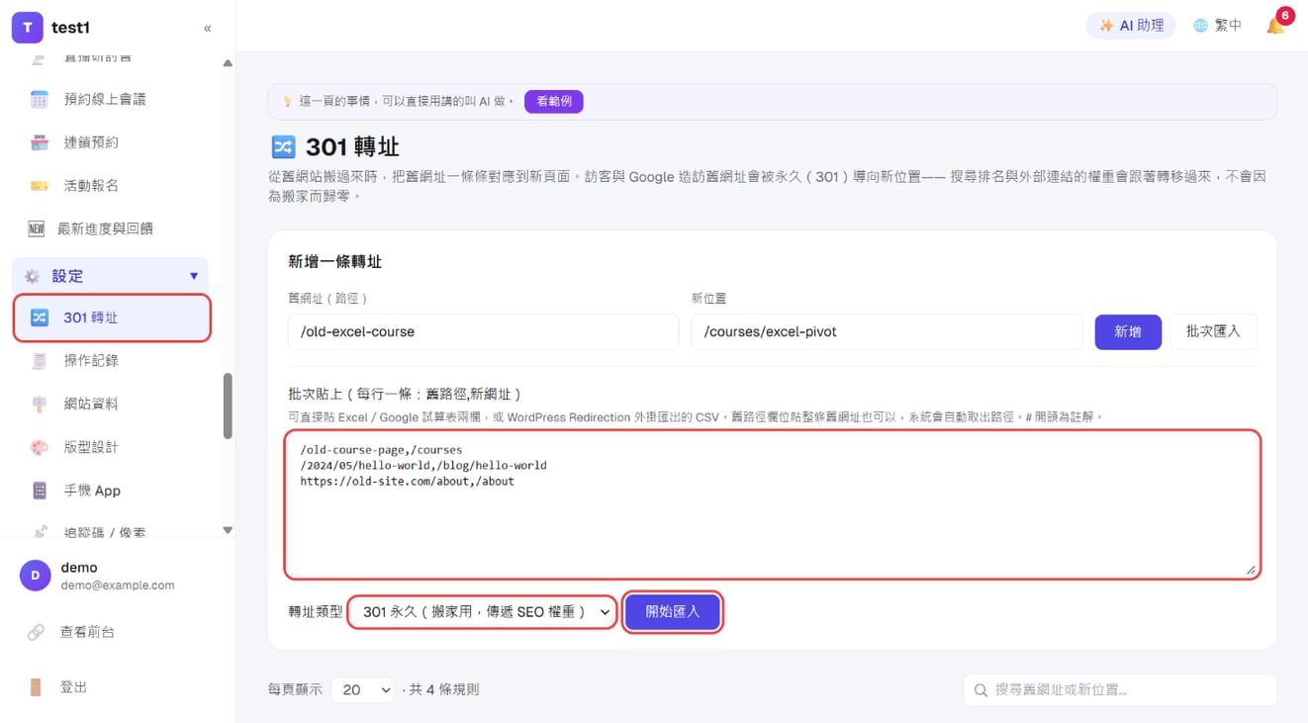Collapse the sidebar with double chevron icon
Screen dimensions: 1308x723
point(207,28)
